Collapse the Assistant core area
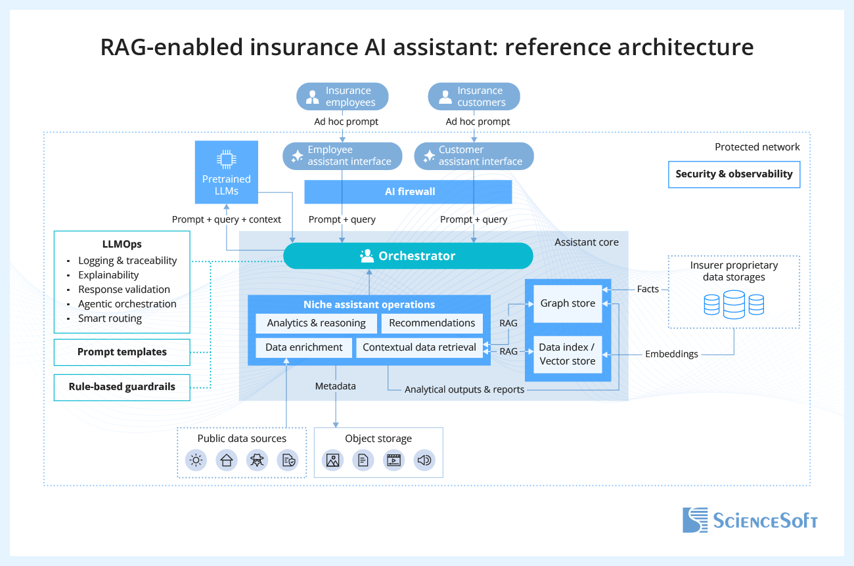Viewport: 854px width, 566px height. pos(586,242)
